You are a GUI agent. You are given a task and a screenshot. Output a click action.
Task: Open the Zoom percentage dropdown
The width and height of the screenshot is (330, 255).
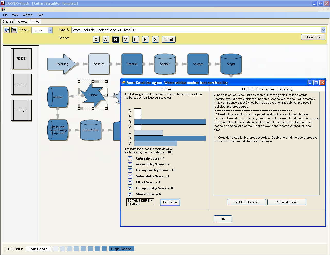pos(50,30)
